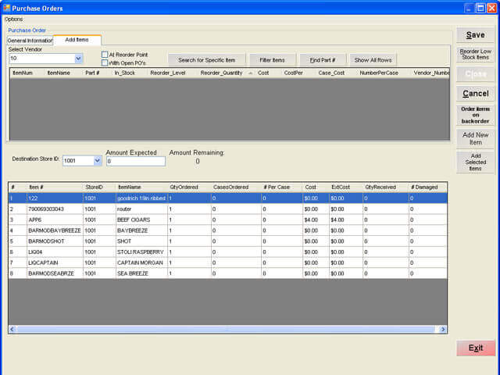Viewport: 500px width, 375px height.
Task: Open the Options menu
Action: pyautogui.click(x=13, y=19)
